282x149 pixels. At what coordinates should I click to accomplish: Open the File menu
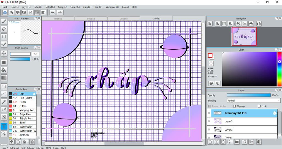click(5, 7)
